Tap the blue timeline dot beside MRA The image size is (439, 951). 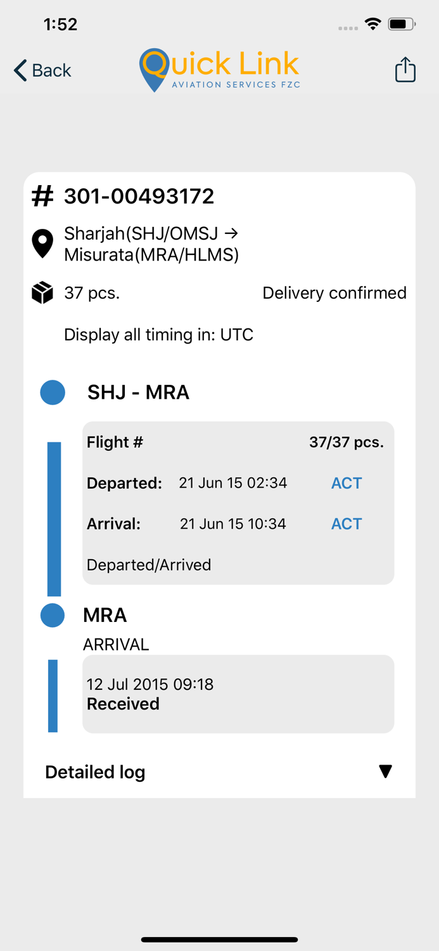53,615
